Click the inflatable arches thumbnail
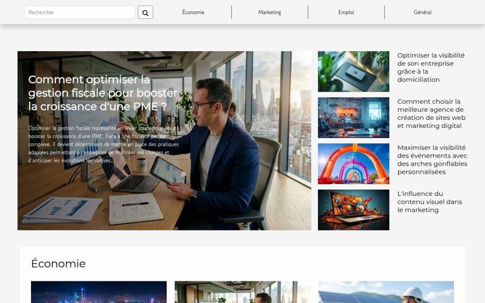This screenshot has width=485, height=303. pyautogui.click(x=354, y=164)
